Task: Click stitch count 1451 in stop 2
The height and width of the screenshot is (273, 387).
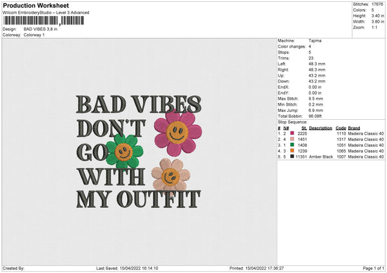Action: (303, 140)
